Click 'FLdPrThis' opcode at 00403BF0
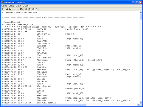The image size is (143, 107). pyautogui.click(x=42, y=48)
